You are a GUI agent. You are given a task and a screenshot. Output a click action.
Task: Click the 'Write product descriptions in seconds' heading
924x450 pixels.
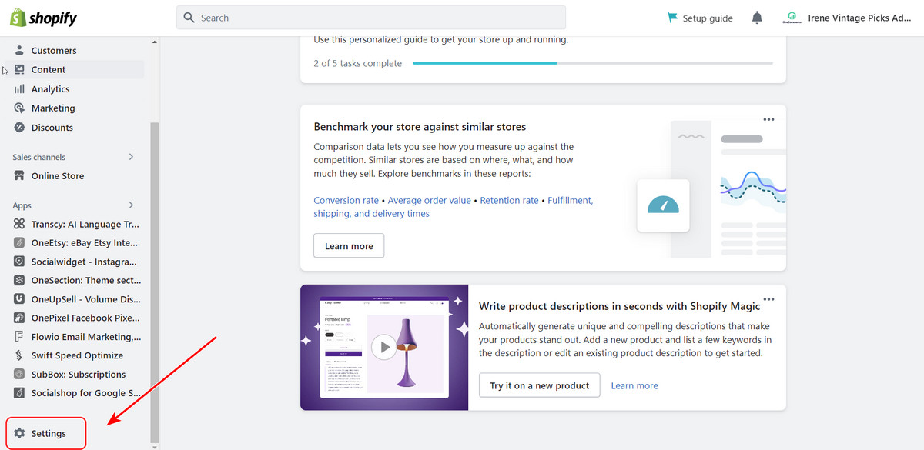(619, 306)
